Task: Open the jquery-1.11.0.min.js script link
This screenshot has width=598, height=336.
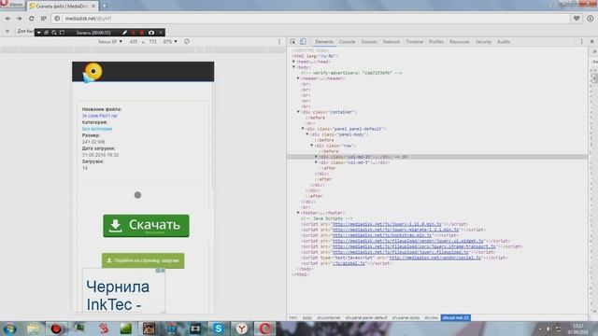Action: [x=387, y=224]
